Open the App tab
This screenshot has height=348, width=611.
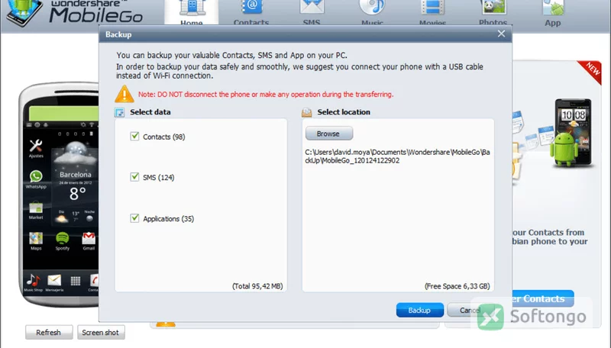552,14
